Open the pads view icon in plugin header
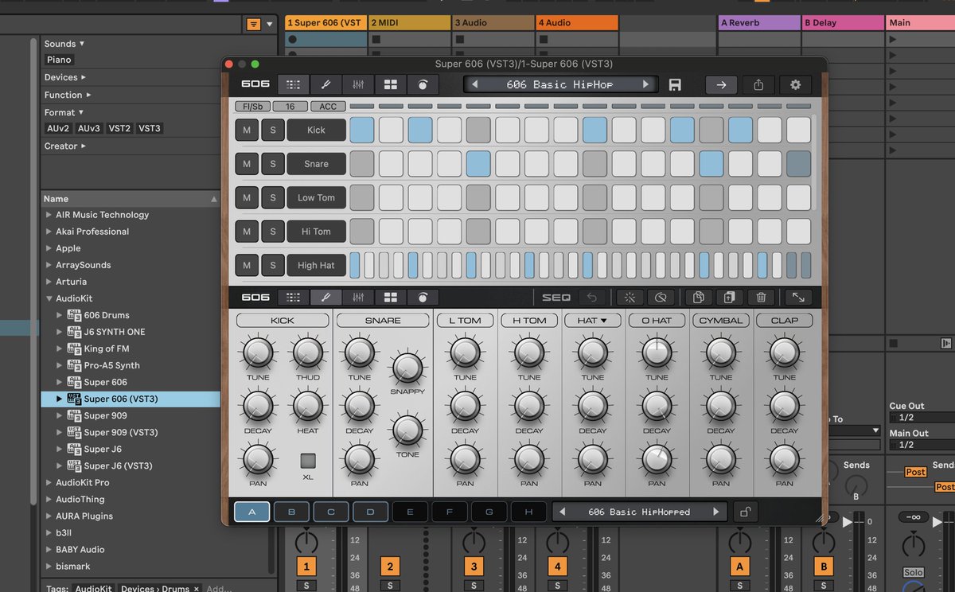Screen dimensions: 955x592 [391, 84]
